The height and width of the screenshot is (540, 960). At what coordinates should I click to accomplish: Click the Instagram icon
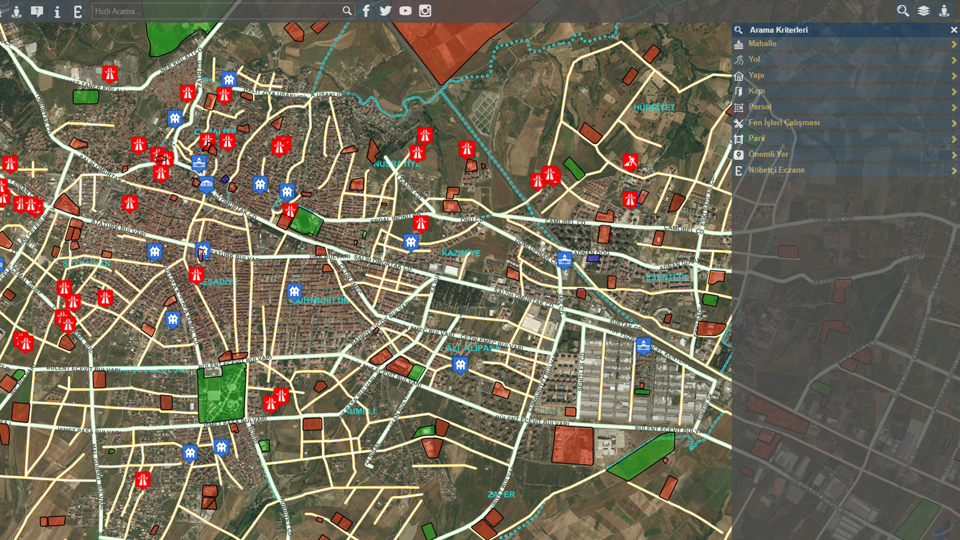[x=425, y=11]
